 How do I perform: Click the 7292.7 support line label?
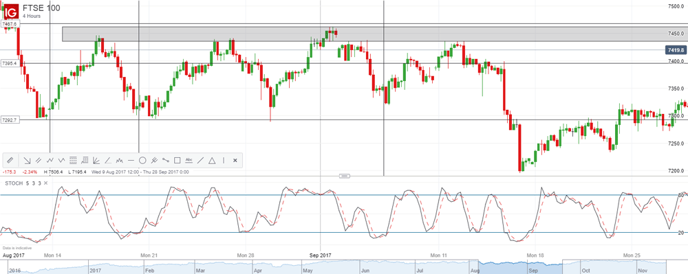pyautogui.click(x=9, y=120)
